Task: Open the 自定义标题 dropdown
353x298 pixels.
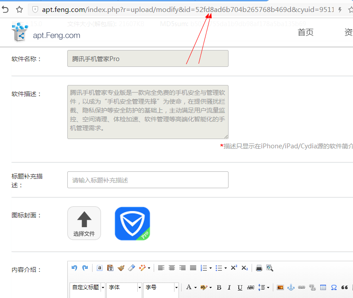Action: pyautogui.click(x=87, y=287)
